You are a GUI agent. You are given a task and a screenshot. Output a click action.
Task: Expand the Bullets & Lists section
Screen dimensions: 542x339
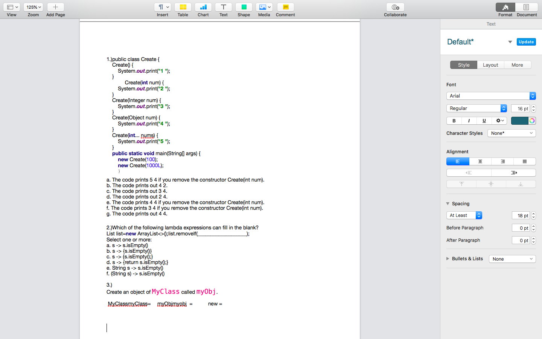(448, 259)
